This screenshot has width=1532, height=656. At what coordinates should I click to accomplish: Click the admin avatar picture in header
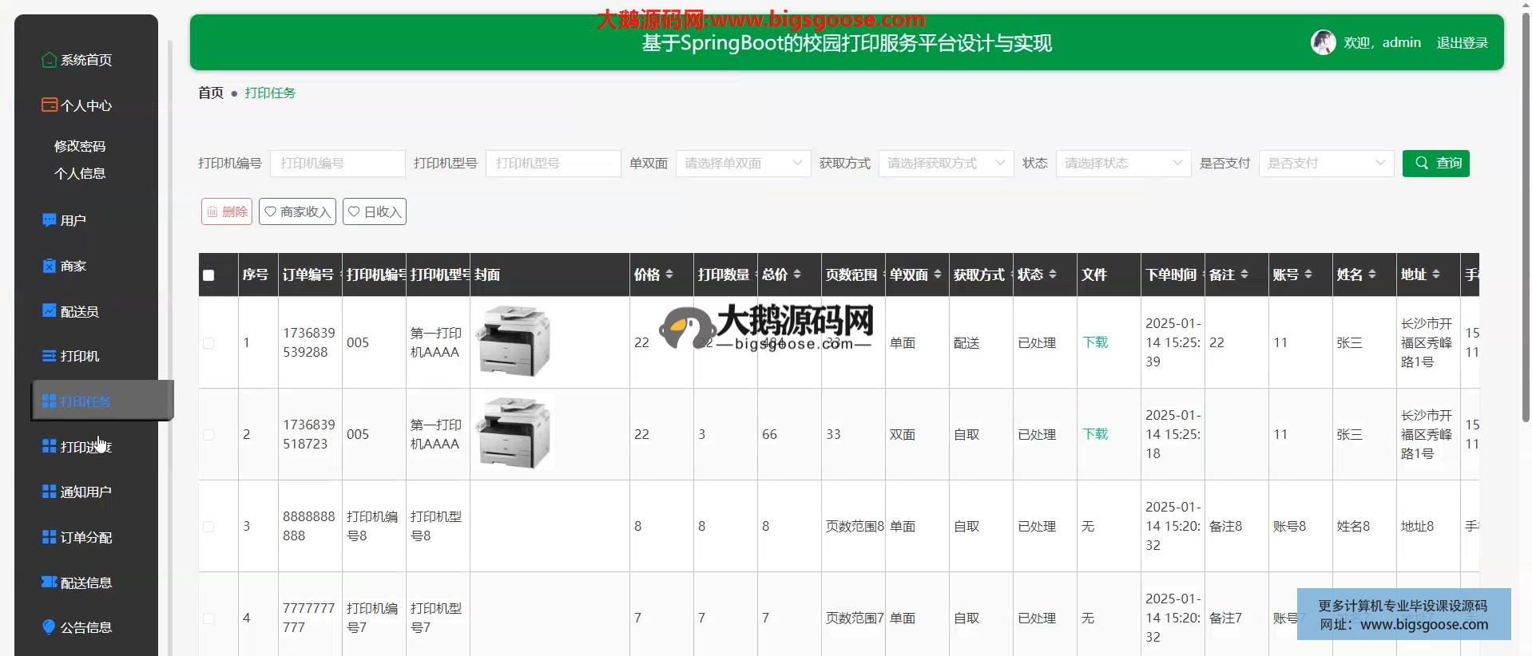click(x=1323, y=42)
